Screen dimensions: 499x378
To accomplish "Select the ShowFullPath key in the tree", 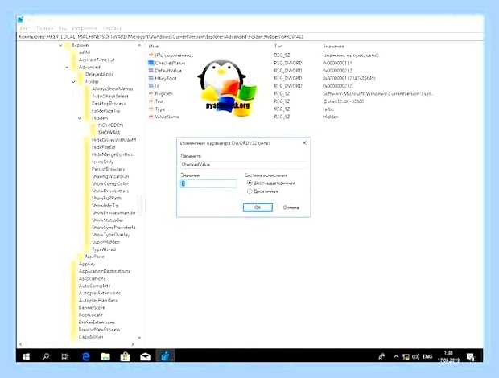I will tap(106, 198).
